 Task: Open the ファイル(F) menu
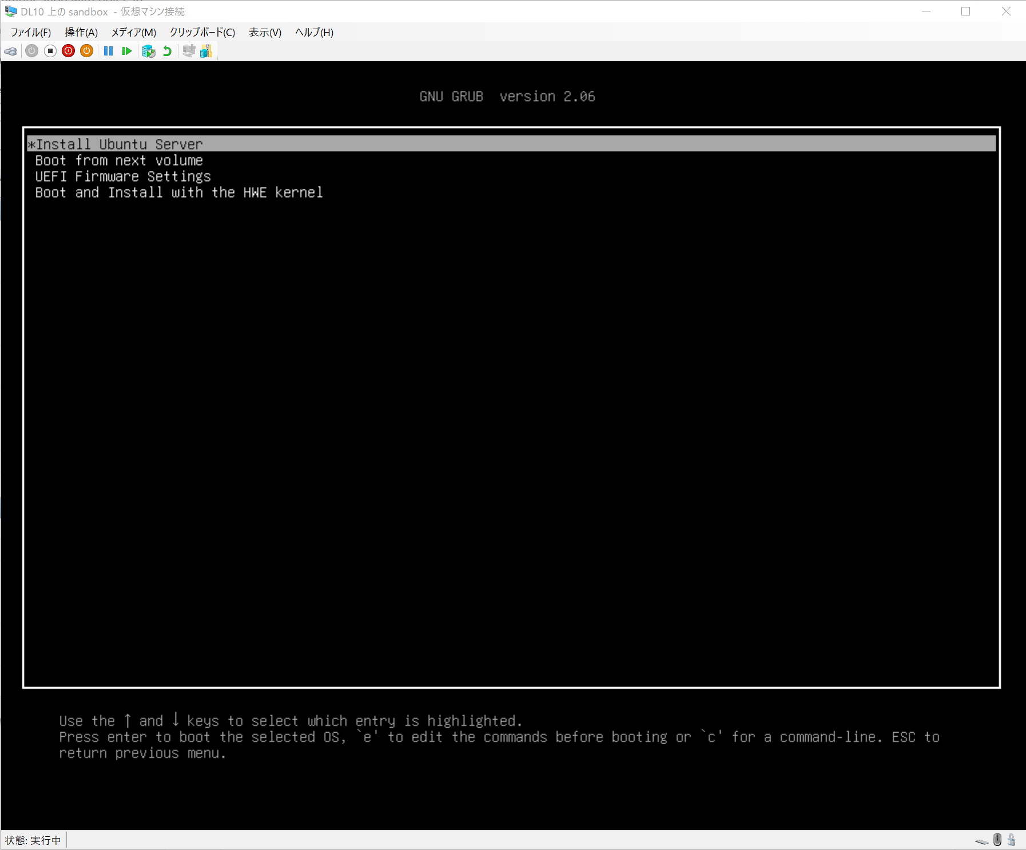pos(31,33)
